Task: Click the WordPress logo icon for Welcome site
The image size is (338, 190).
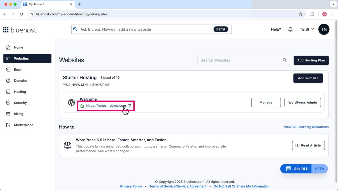Action: [x=71, y=103]
